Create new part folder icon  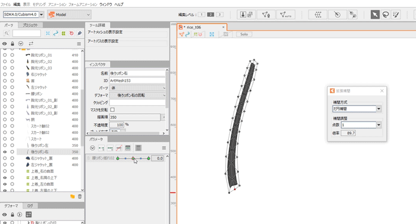pos(73,197)
